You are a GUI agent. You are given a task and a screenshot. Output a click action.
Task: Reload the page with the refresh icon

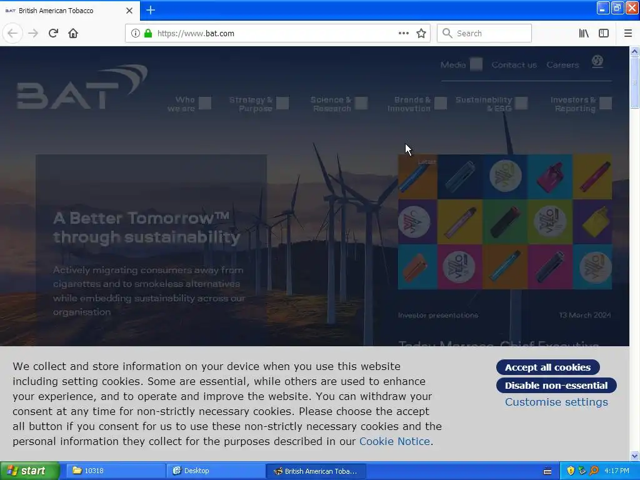(53, 33)
